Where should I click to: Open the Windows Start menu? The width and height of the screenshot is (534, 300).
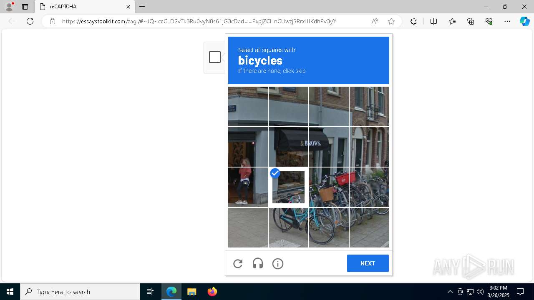pyautogui.click(x=10, y=292)
